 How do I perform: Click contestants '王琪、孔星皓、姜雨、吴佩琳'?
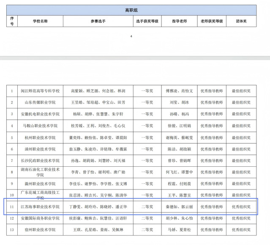[x=98, y=230]
